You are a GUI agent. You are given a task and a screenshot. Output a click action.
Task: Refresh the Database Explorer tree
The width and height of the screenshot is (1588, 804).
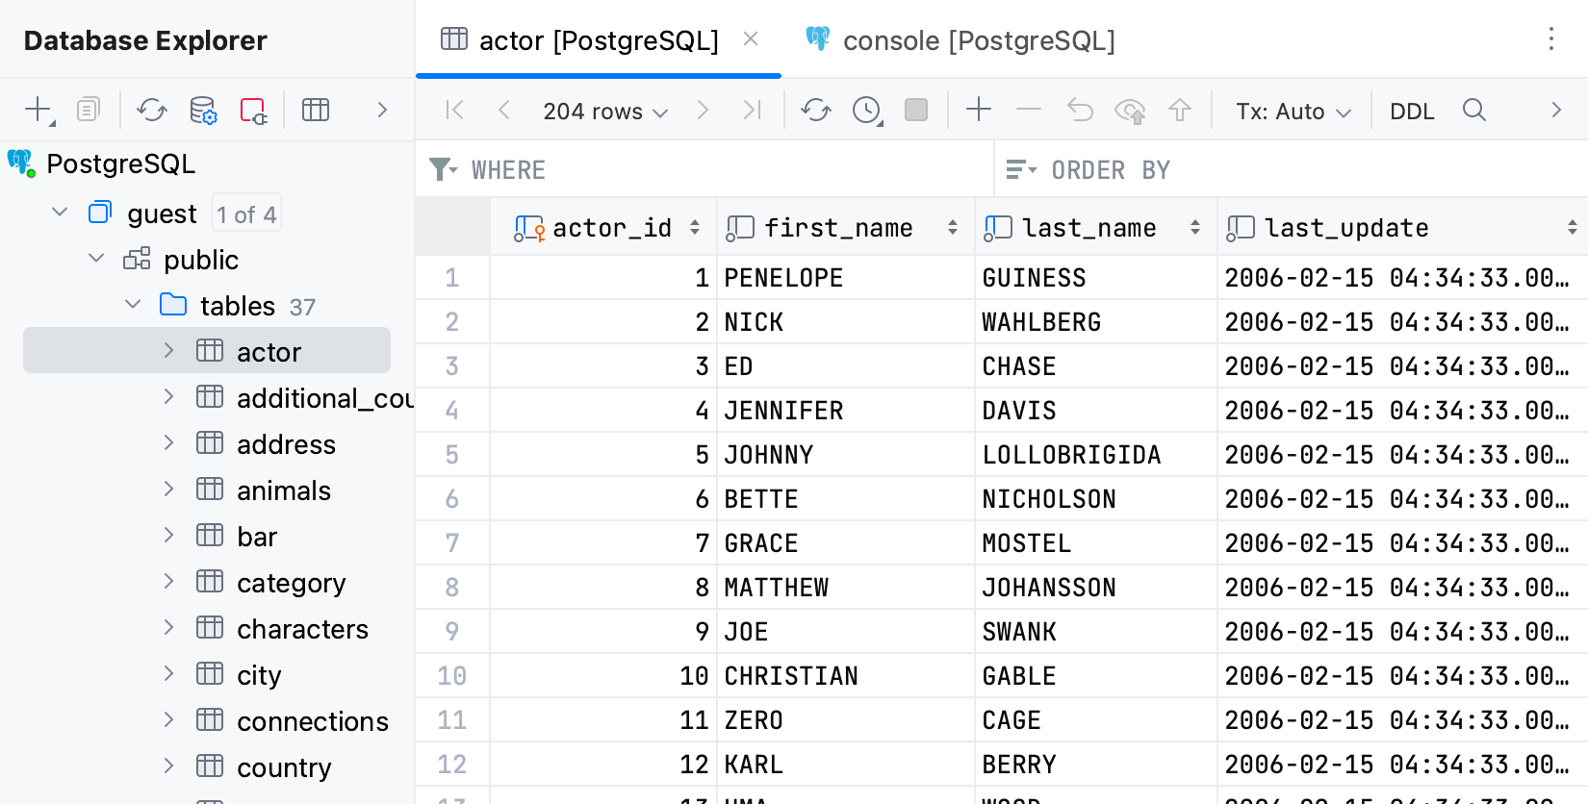pos(152,110)
